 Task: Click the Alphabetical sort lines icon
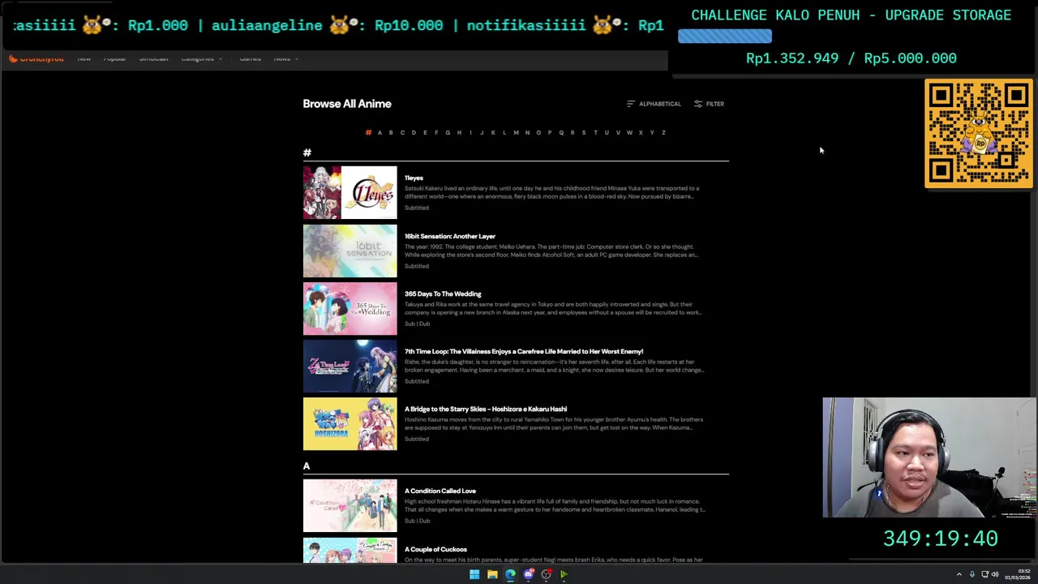631,104
